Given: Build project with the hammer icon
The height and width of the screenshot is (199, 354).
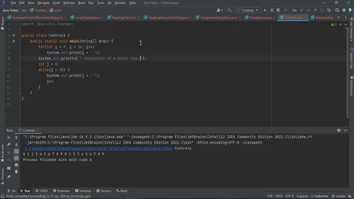Looking at the screenshot, I should point(230,10).
